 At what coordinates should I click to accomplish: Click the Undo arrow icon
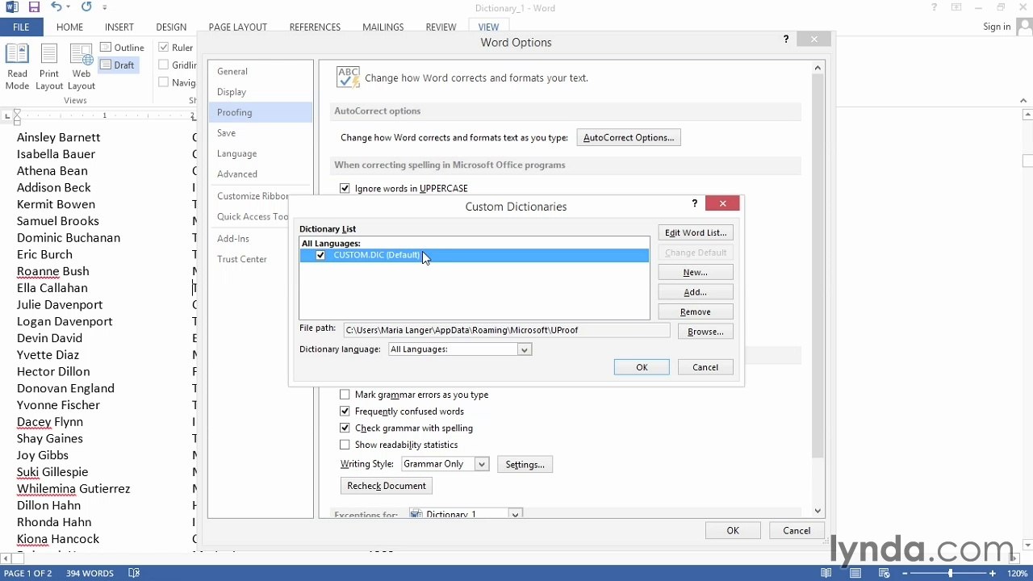tap(56, 7)
